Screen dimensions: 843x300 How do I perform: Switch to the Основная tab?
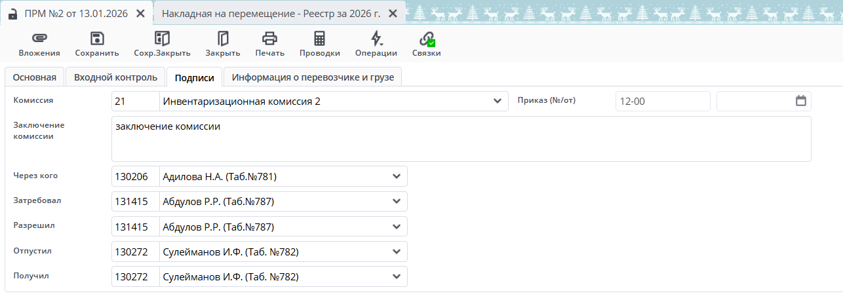pyautogui.click(x=35, y=77)
